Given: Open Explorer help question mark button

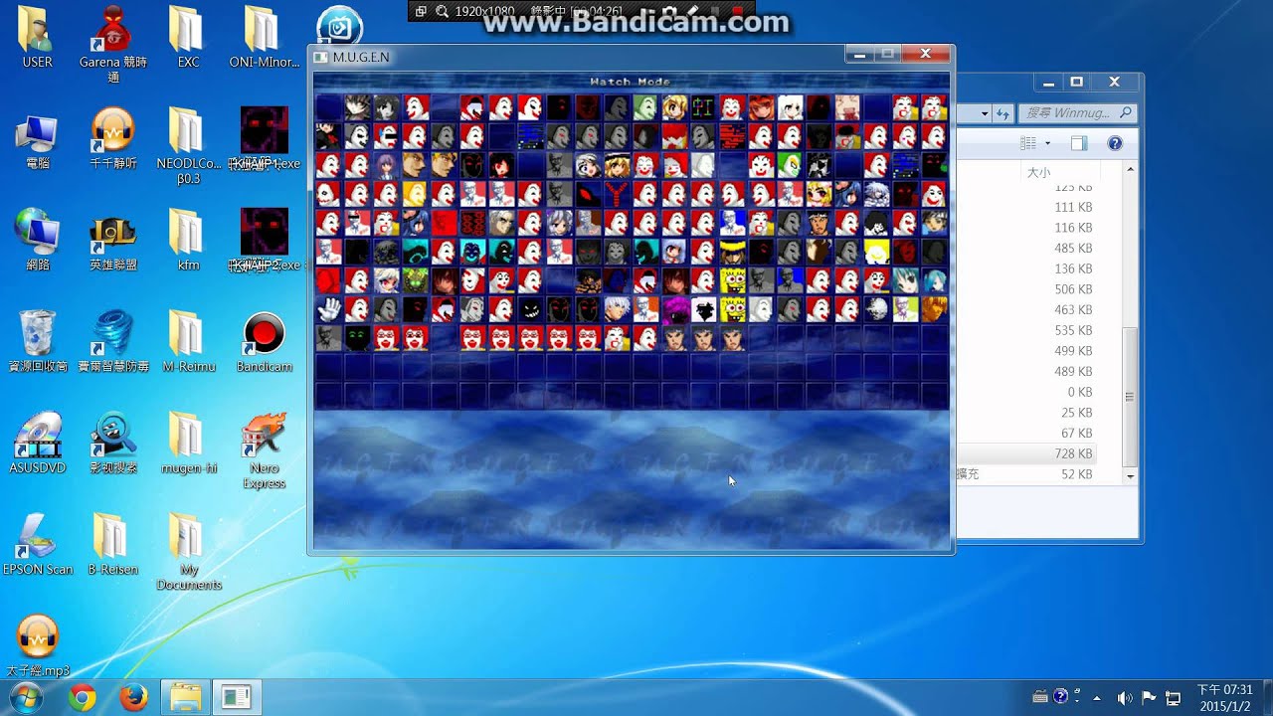Looking at the screenshot, I should click(x=1115, y=144).
